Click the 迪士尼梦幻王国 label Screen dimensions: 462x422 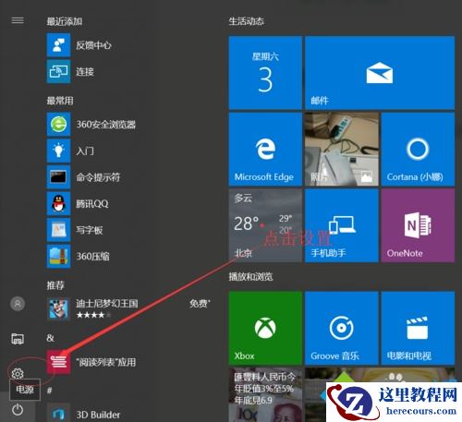tap(107, 304)
